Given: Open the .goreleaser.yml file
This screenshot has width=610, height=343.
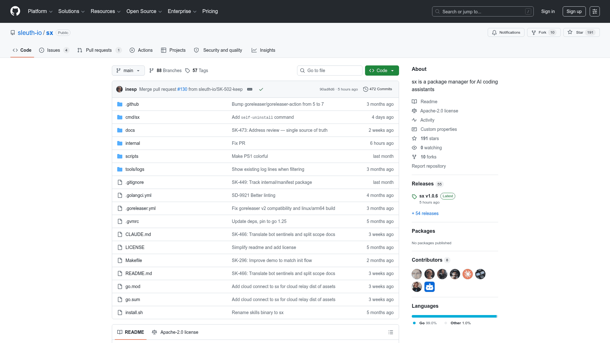Looking at the screenshot, I should point(140,208).
